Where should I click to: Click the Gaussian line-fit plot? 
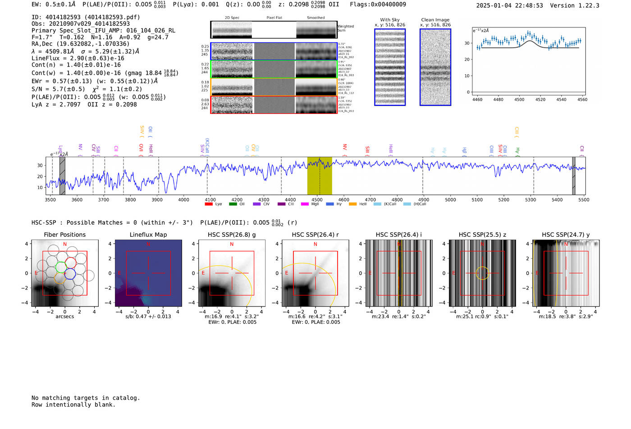coord(528,62)
